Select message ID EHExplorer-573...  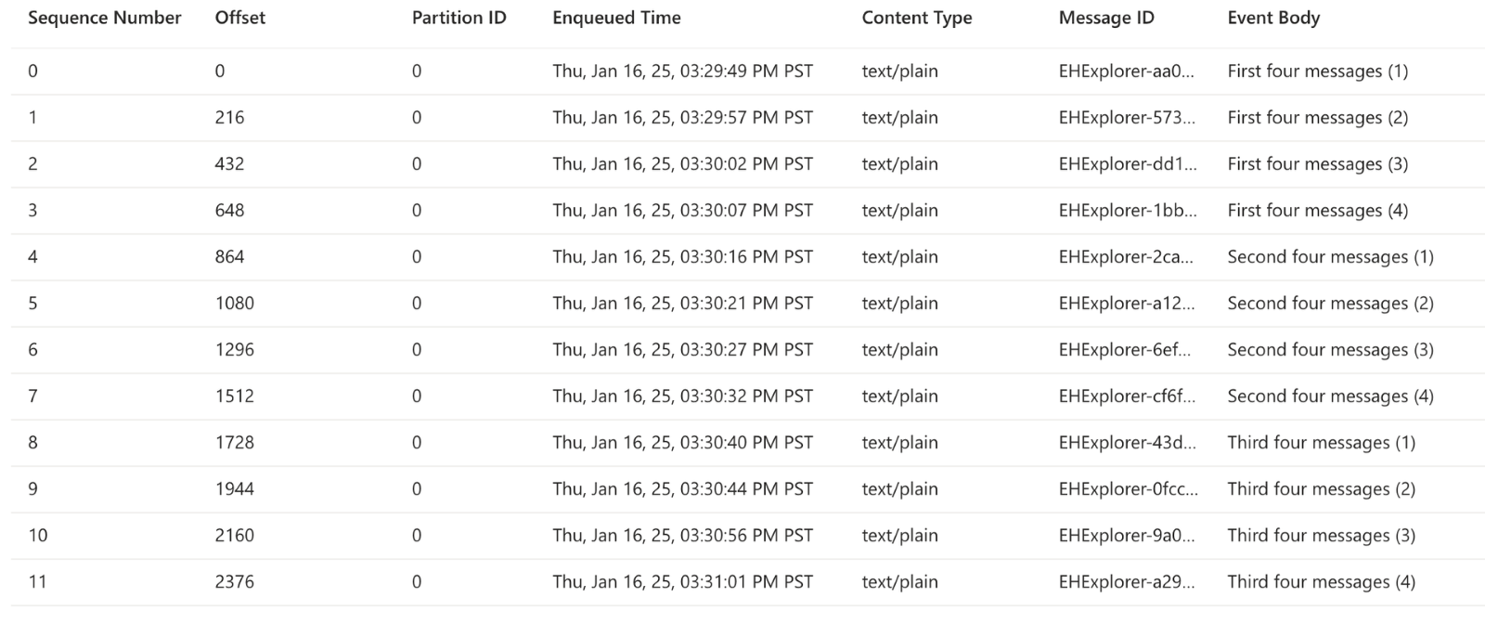pyautogui.click(x=1127, y=118)
